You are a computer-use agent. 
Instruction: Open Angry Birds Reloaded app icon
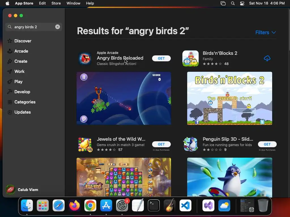tap(85, 58)
